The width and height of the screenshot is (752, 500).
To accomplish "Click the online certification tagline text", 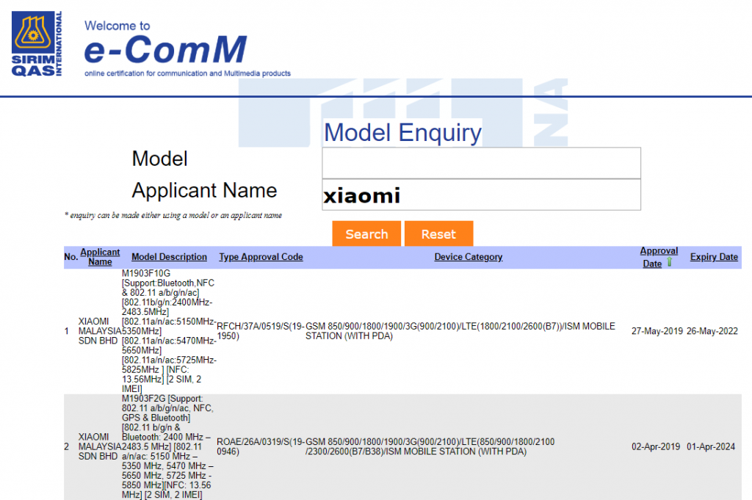I will pyautogui.click(x=187, y=73).
